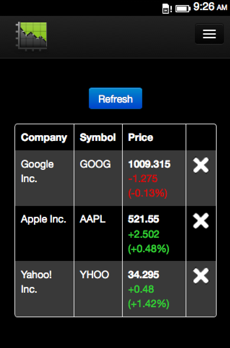Click the Price column header
This screenshot has width=230, height=348.
[x=140, y=137]
